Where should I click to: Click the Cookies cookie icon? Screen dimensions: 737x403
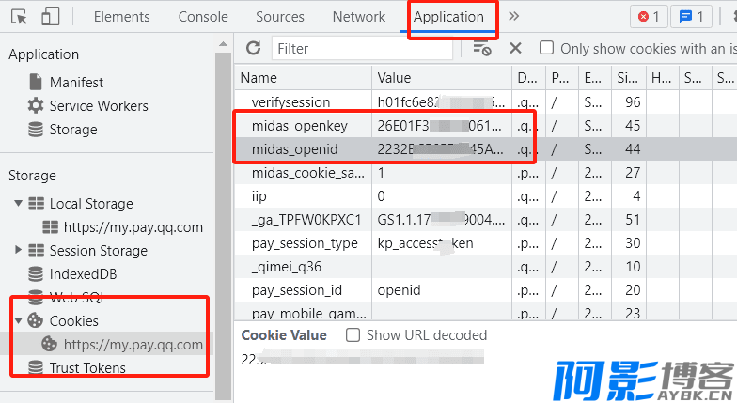click(x=36, y=321)
